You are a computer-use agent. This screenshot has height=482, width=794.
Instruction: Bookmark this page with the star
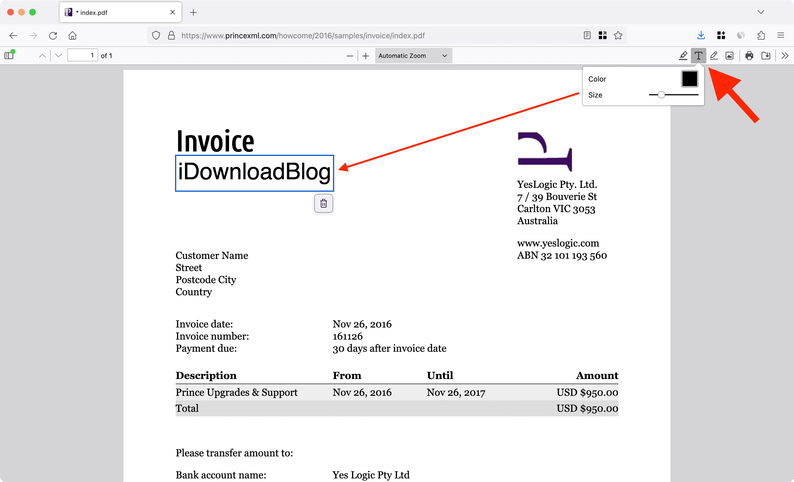coord(618,36)
